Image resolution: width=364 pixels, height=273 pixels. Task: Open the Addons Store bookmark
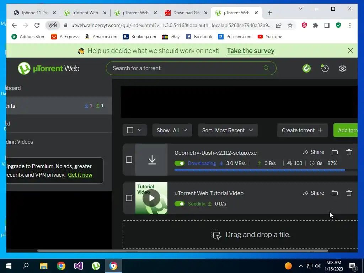pyautogui.click(x=28, y=37)
